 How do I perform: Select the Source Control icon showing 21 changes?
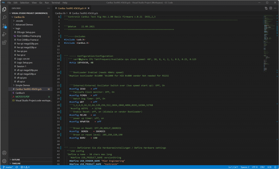tap(4, 26)
